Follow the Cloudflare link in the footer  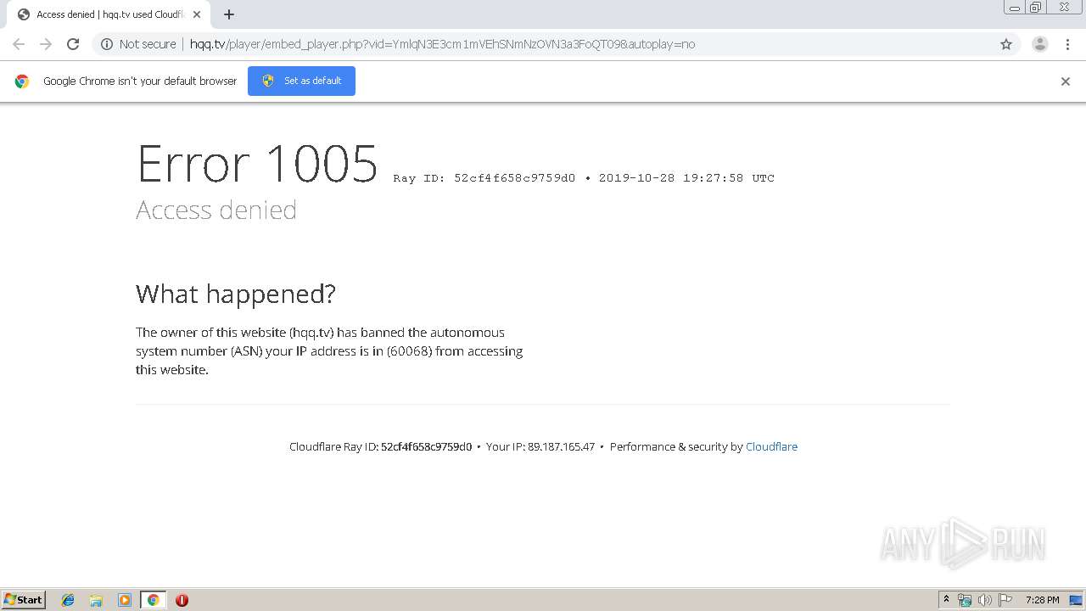771,446
